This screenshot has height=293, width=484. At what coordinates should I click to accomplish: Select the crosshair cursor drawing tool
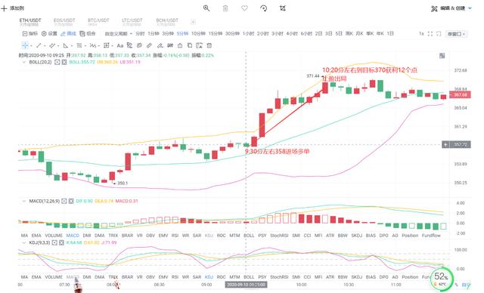[x=25, y=45]
